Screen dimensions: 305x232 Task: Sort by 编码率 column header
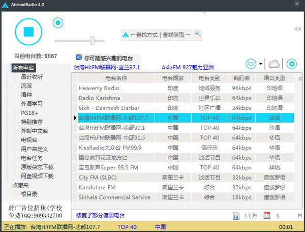[241, 78]
